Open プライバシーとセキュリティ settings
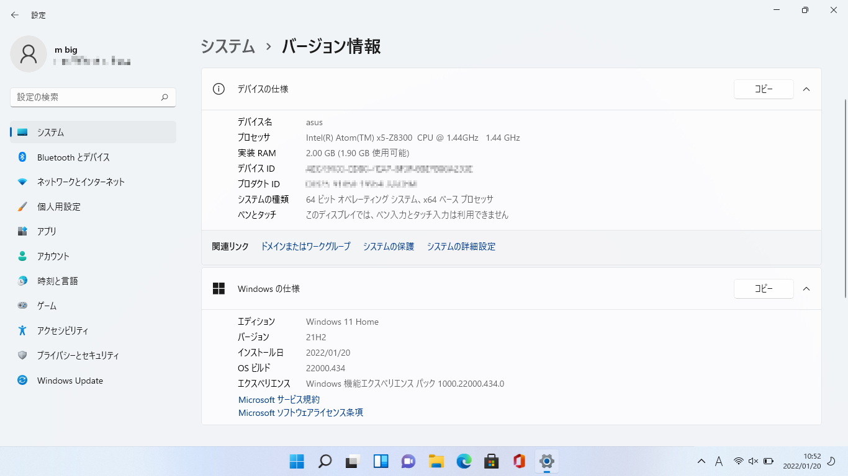Image resolution: width=848 pixels, height=476 pixels. click(x=93, y=355)
